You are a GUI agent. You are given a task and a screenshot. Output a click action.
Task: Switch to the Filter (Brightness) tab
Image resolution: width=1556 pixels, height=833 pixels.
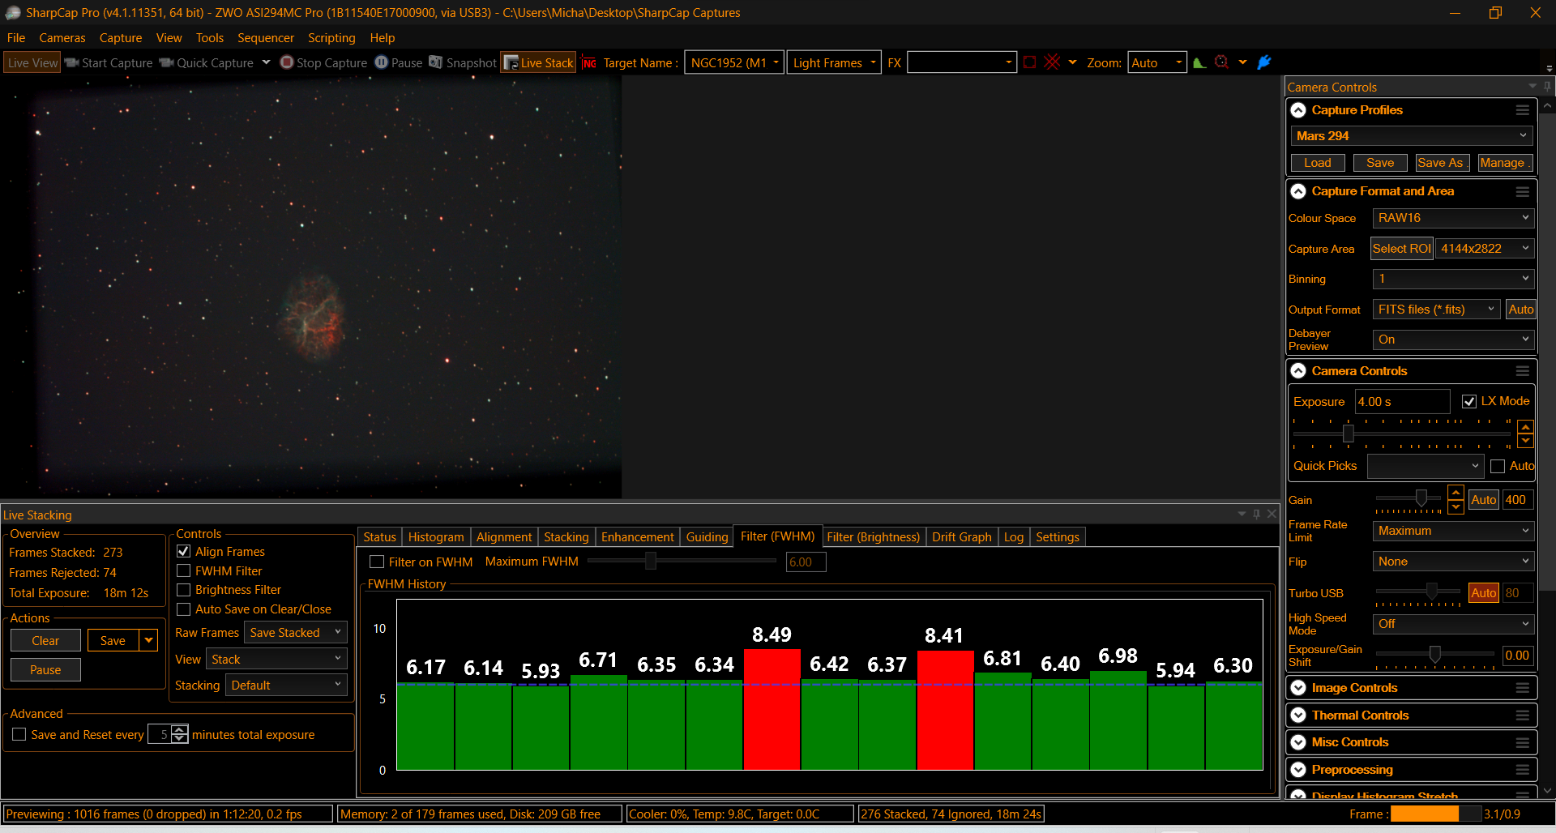point(874,537)
